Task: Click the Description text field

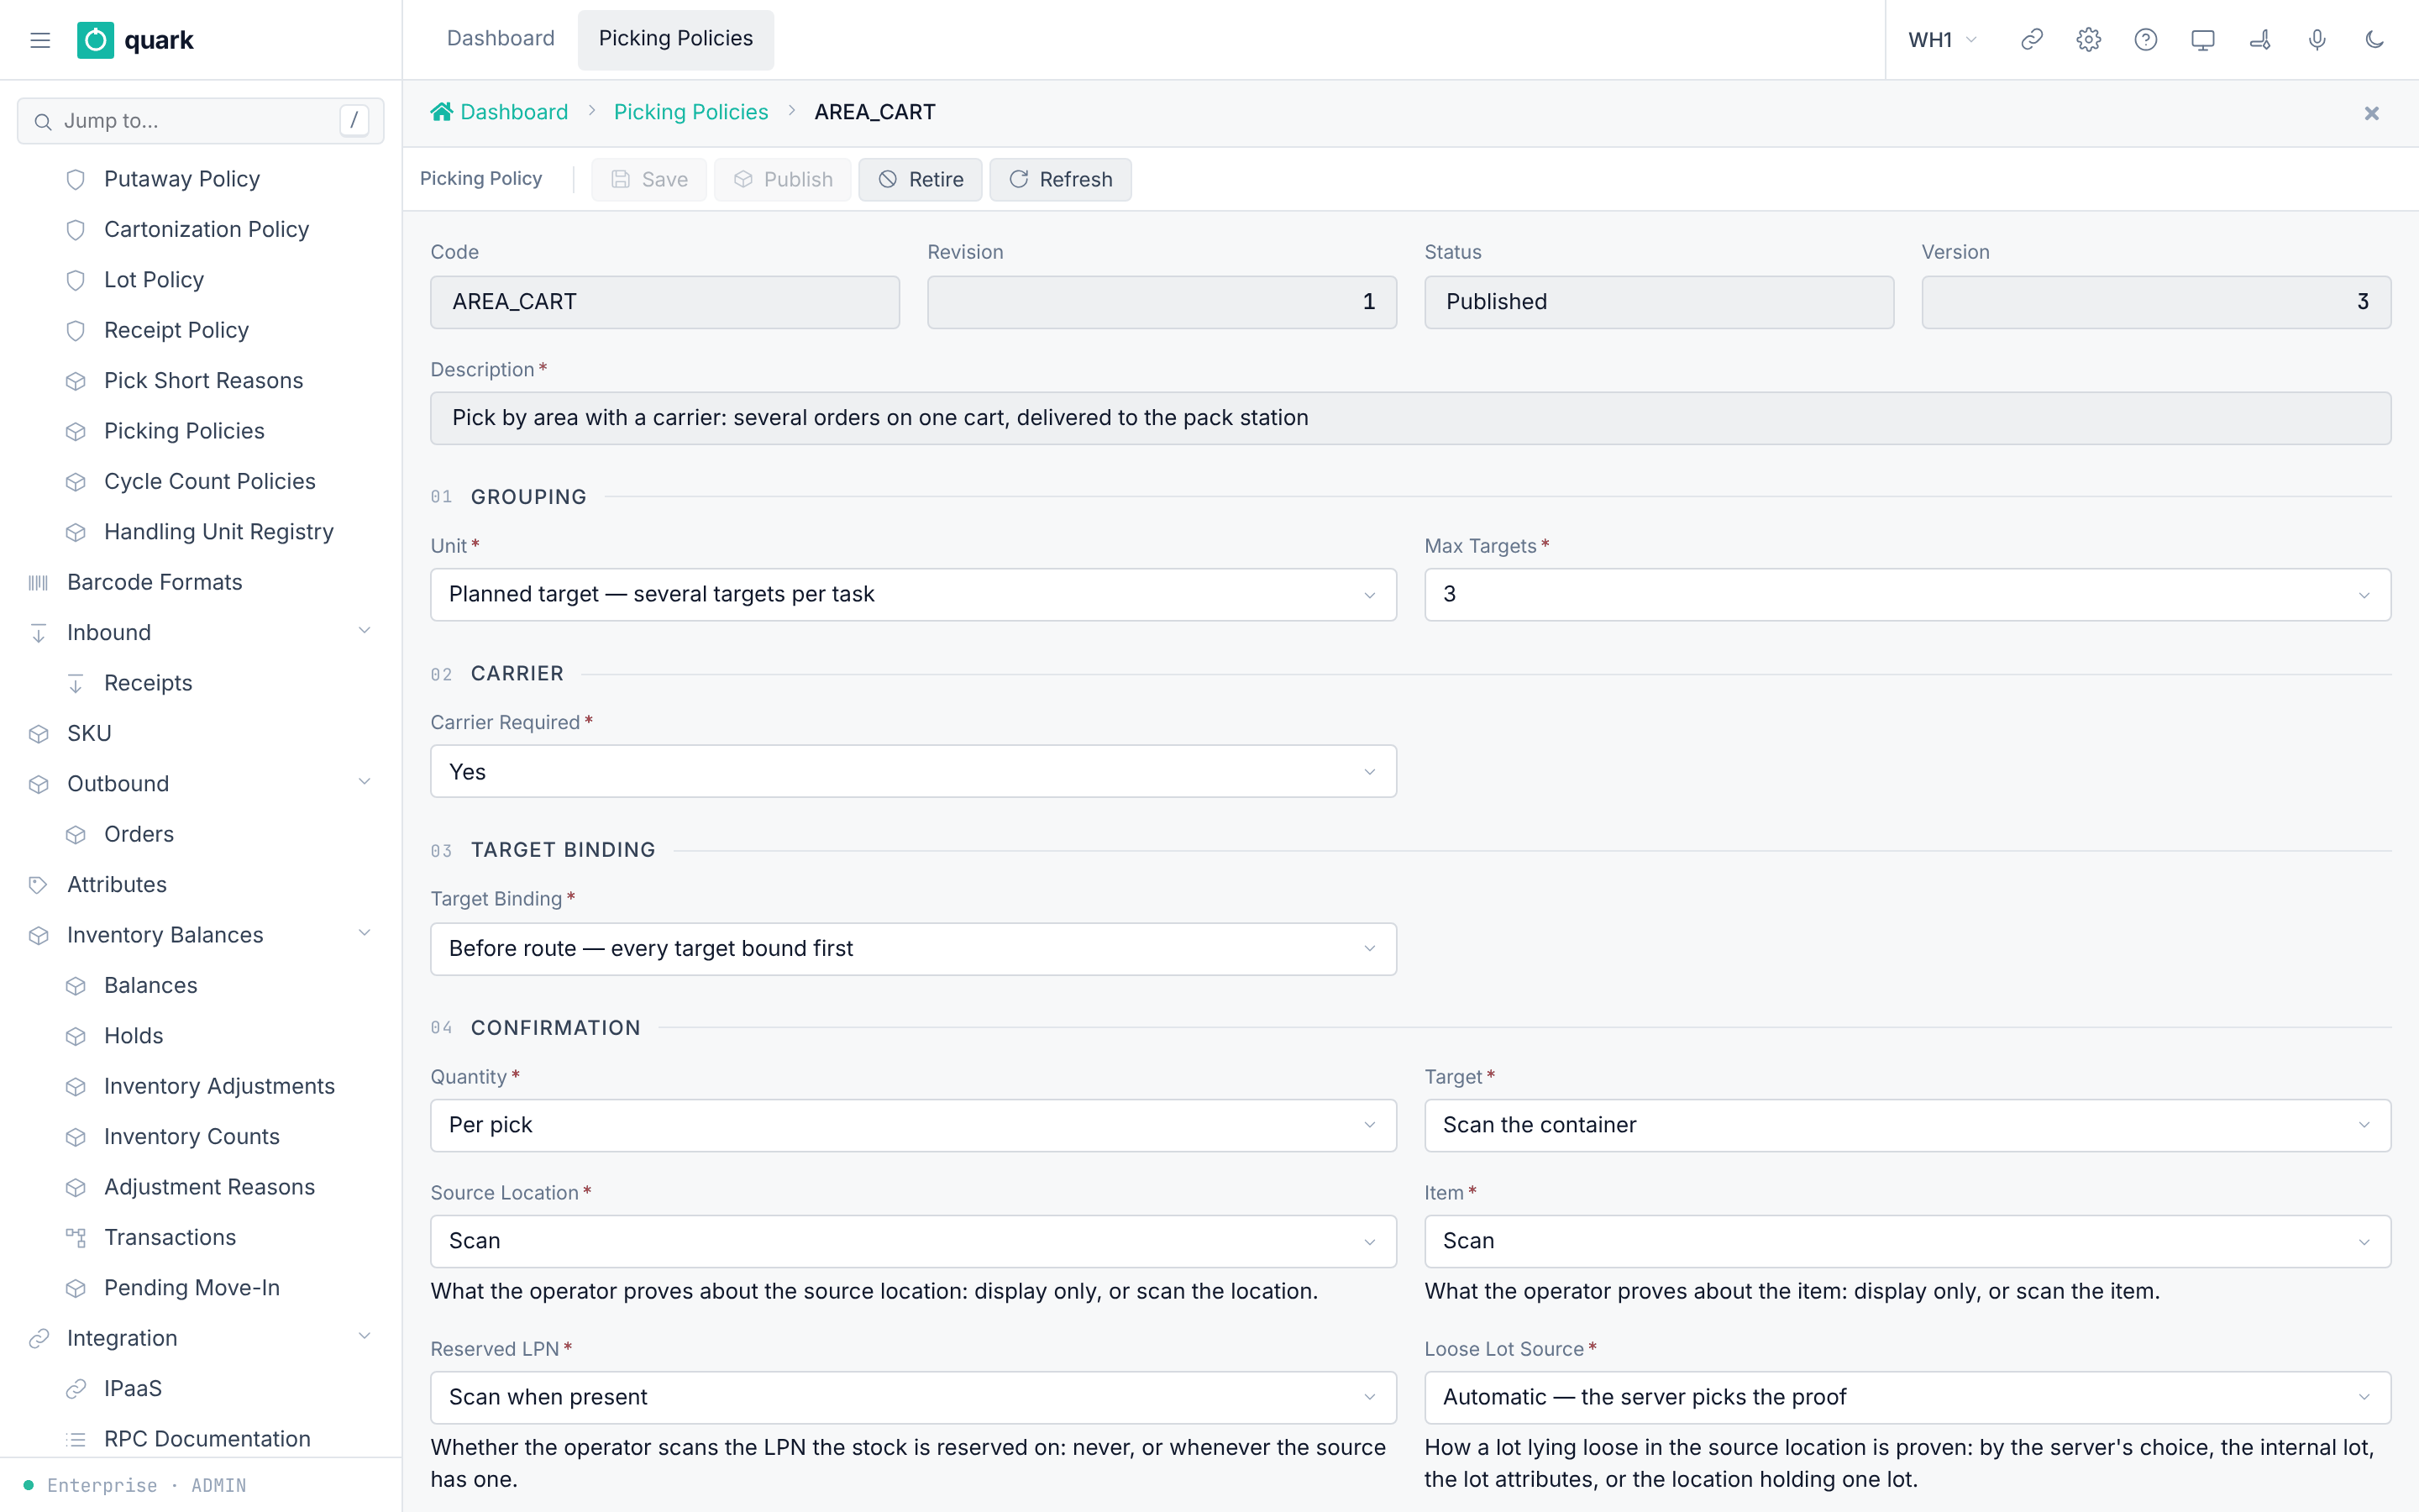Action: click(x=1410, y=418)
